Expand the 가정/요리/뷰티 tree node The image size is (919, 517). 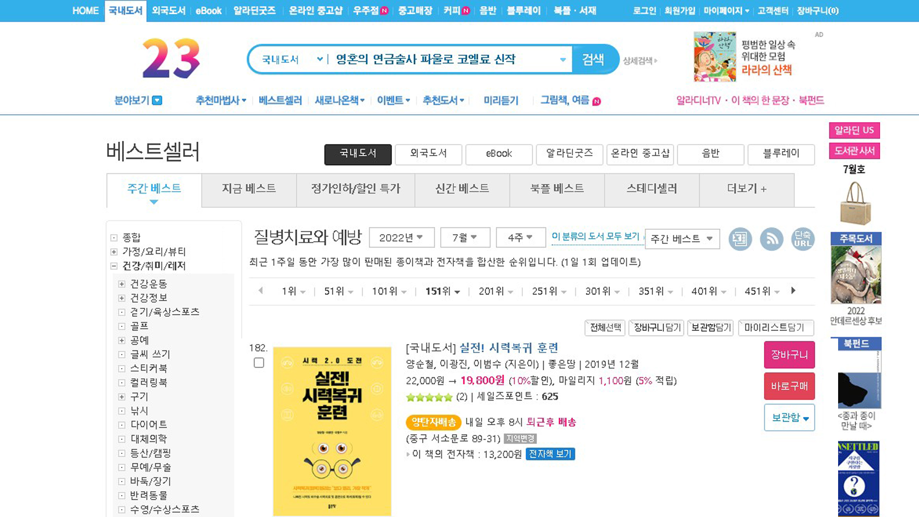(x=114, y=252)
